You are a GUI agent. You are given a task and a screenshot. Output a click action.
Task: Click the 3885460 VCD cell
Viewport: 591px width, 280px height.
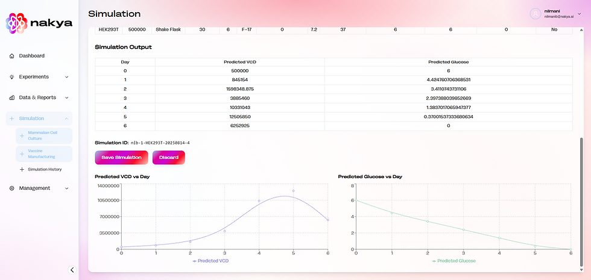[240, 99]
